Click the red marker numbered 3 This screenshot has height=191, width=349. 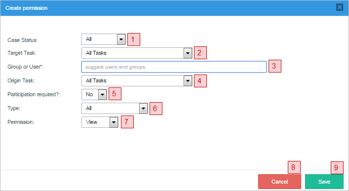[275, 66]
